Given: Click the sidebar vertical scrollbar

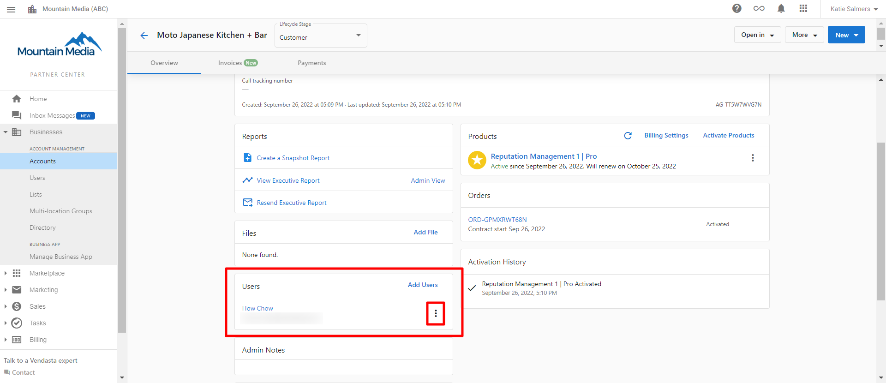Looking at the screenshot, I should click(x=122, y=180).
